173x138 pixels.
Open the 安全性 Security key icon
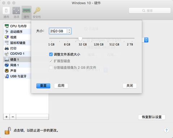coord(37,13)
